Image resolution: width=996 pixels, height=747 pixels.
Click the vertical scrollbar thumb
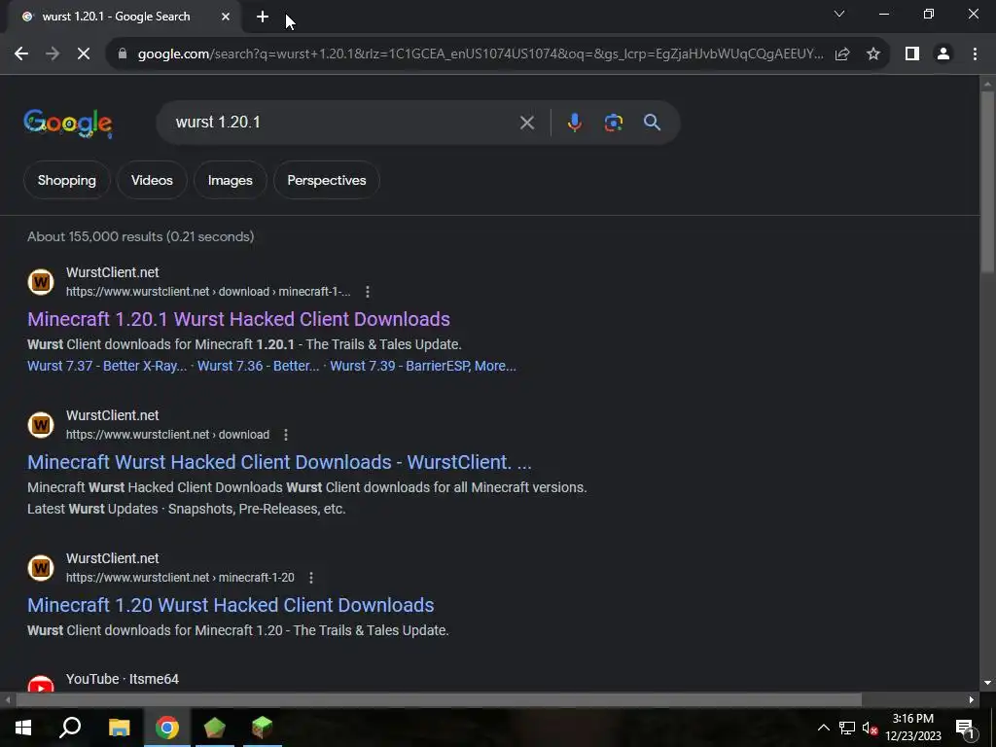point(988,182)
